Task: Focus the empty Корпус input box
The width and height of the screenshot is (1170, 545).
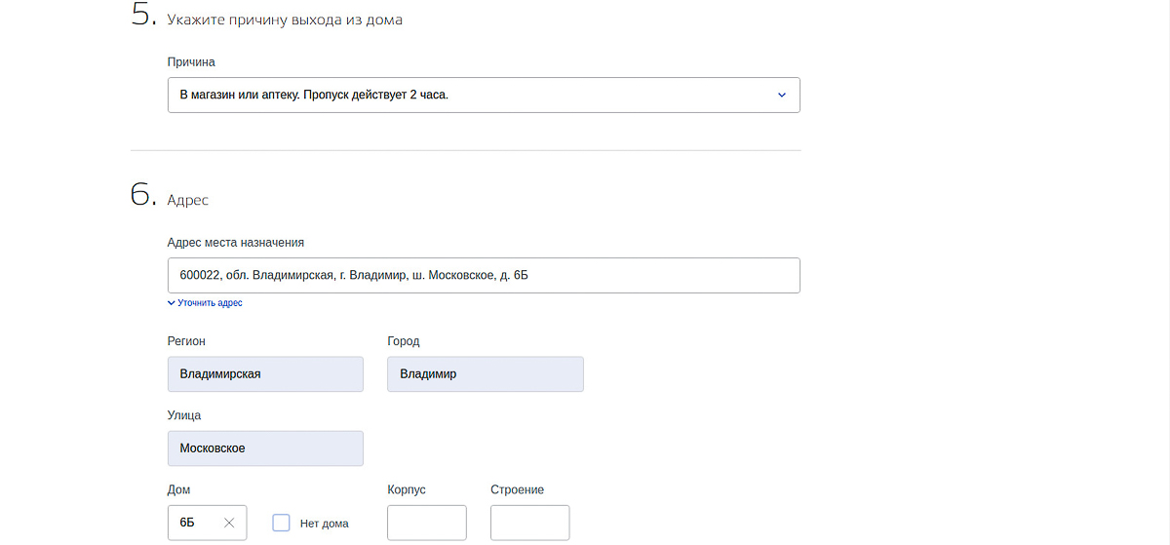Action: tap(427, 523)
